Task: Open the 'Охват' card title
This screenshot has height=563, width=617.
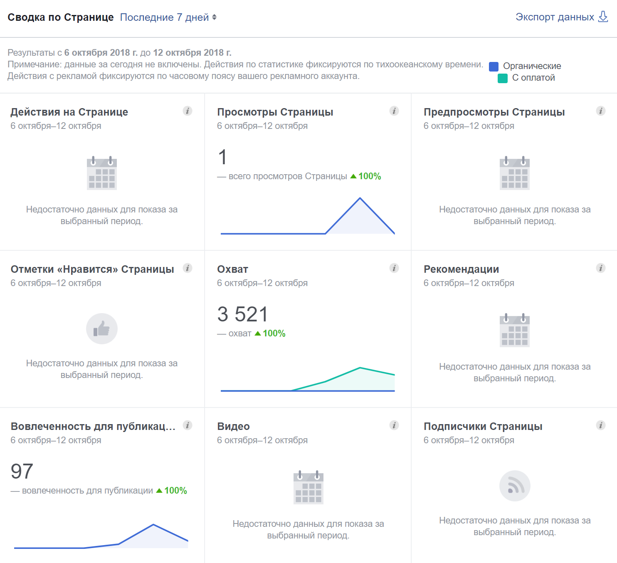Action: coord(233,269)
